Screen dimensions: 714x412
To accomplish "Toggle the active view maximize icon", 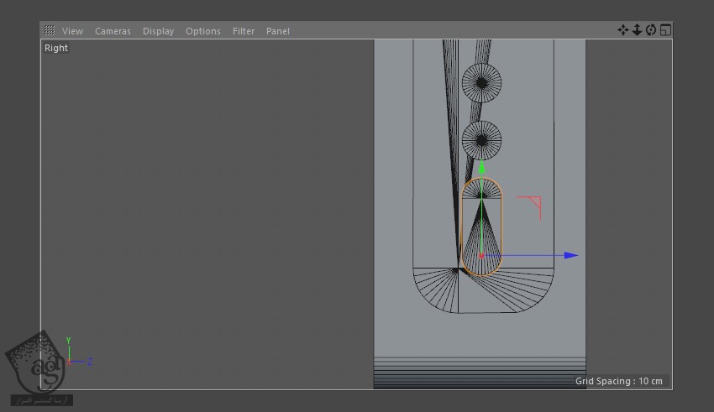I will coord(665,30).
